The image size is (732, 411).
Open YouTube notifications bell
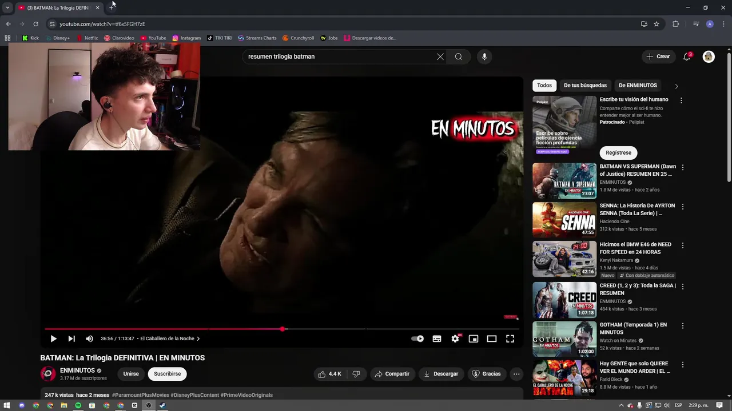click(x=687, y=57)
